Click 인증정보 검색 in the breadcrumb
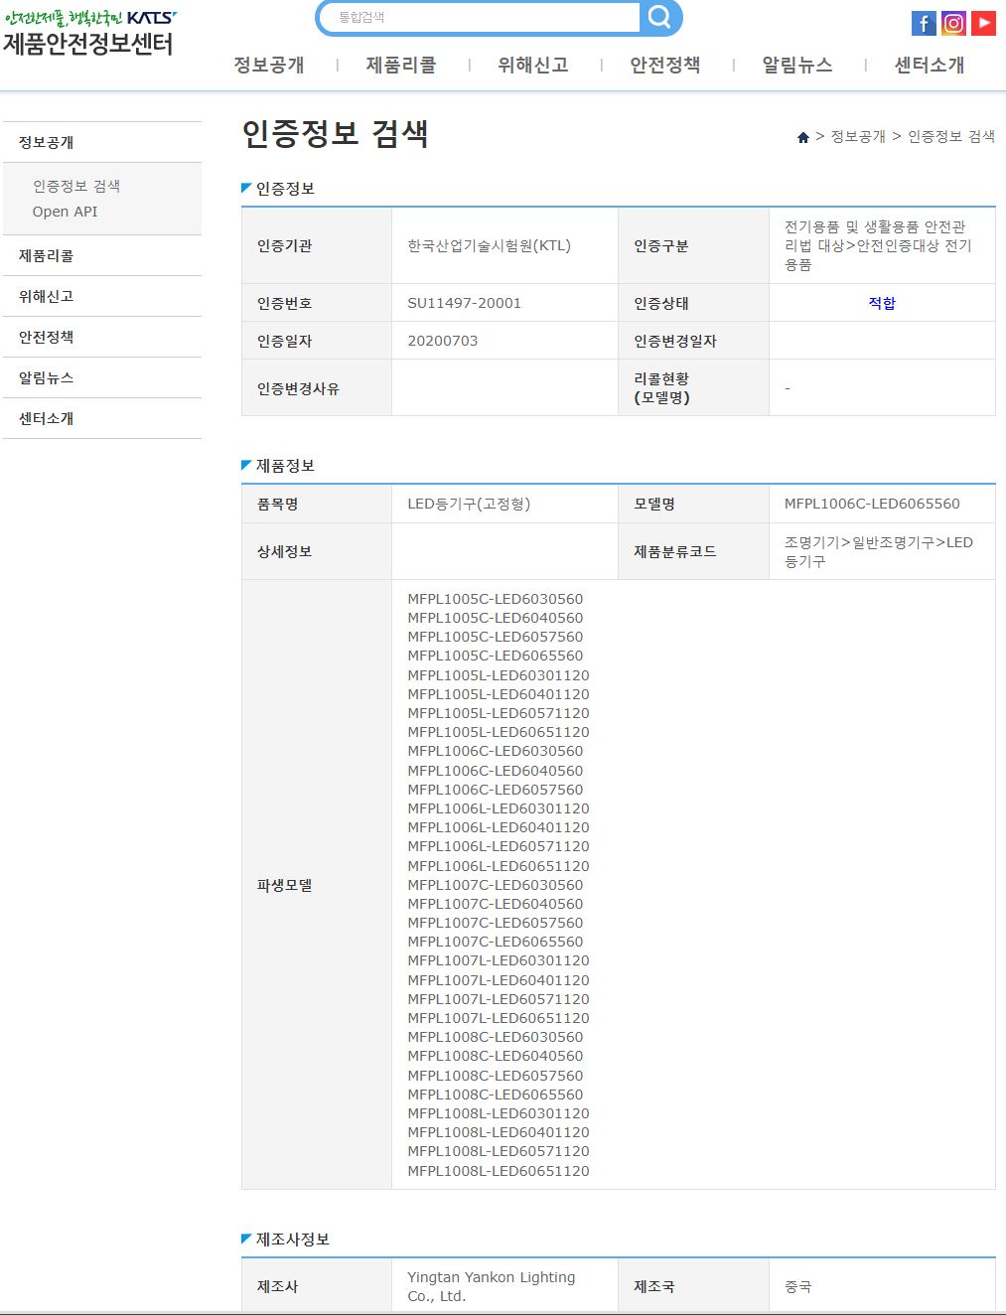Image resolution: width=1006 pixels, height=1315 pixels. click(x=951, y=136)
